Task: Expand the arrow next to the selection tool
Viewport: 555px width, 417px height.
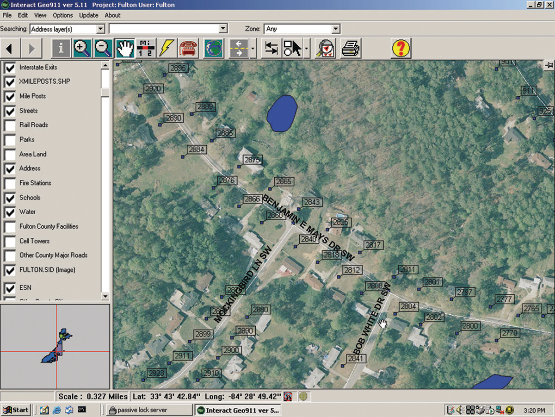Action: [x=306, y=48]
